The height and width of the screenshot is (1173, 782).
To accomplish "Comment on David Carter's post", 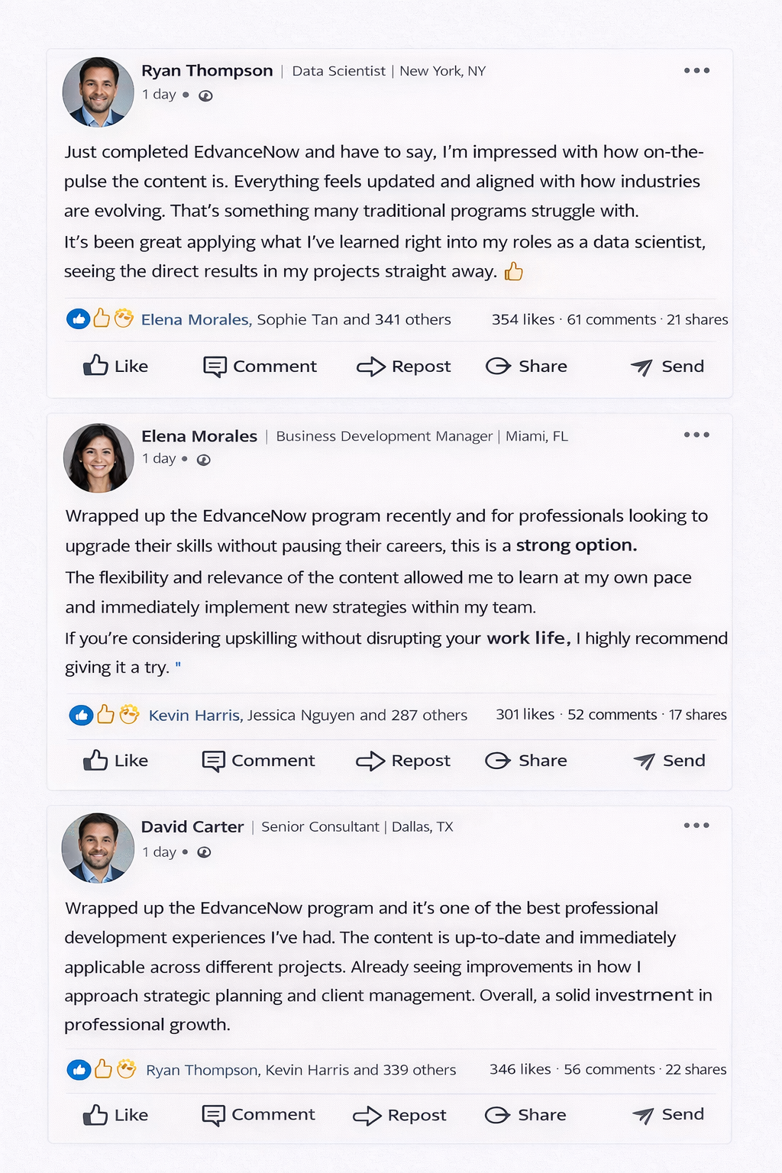I will [258, 1115].
